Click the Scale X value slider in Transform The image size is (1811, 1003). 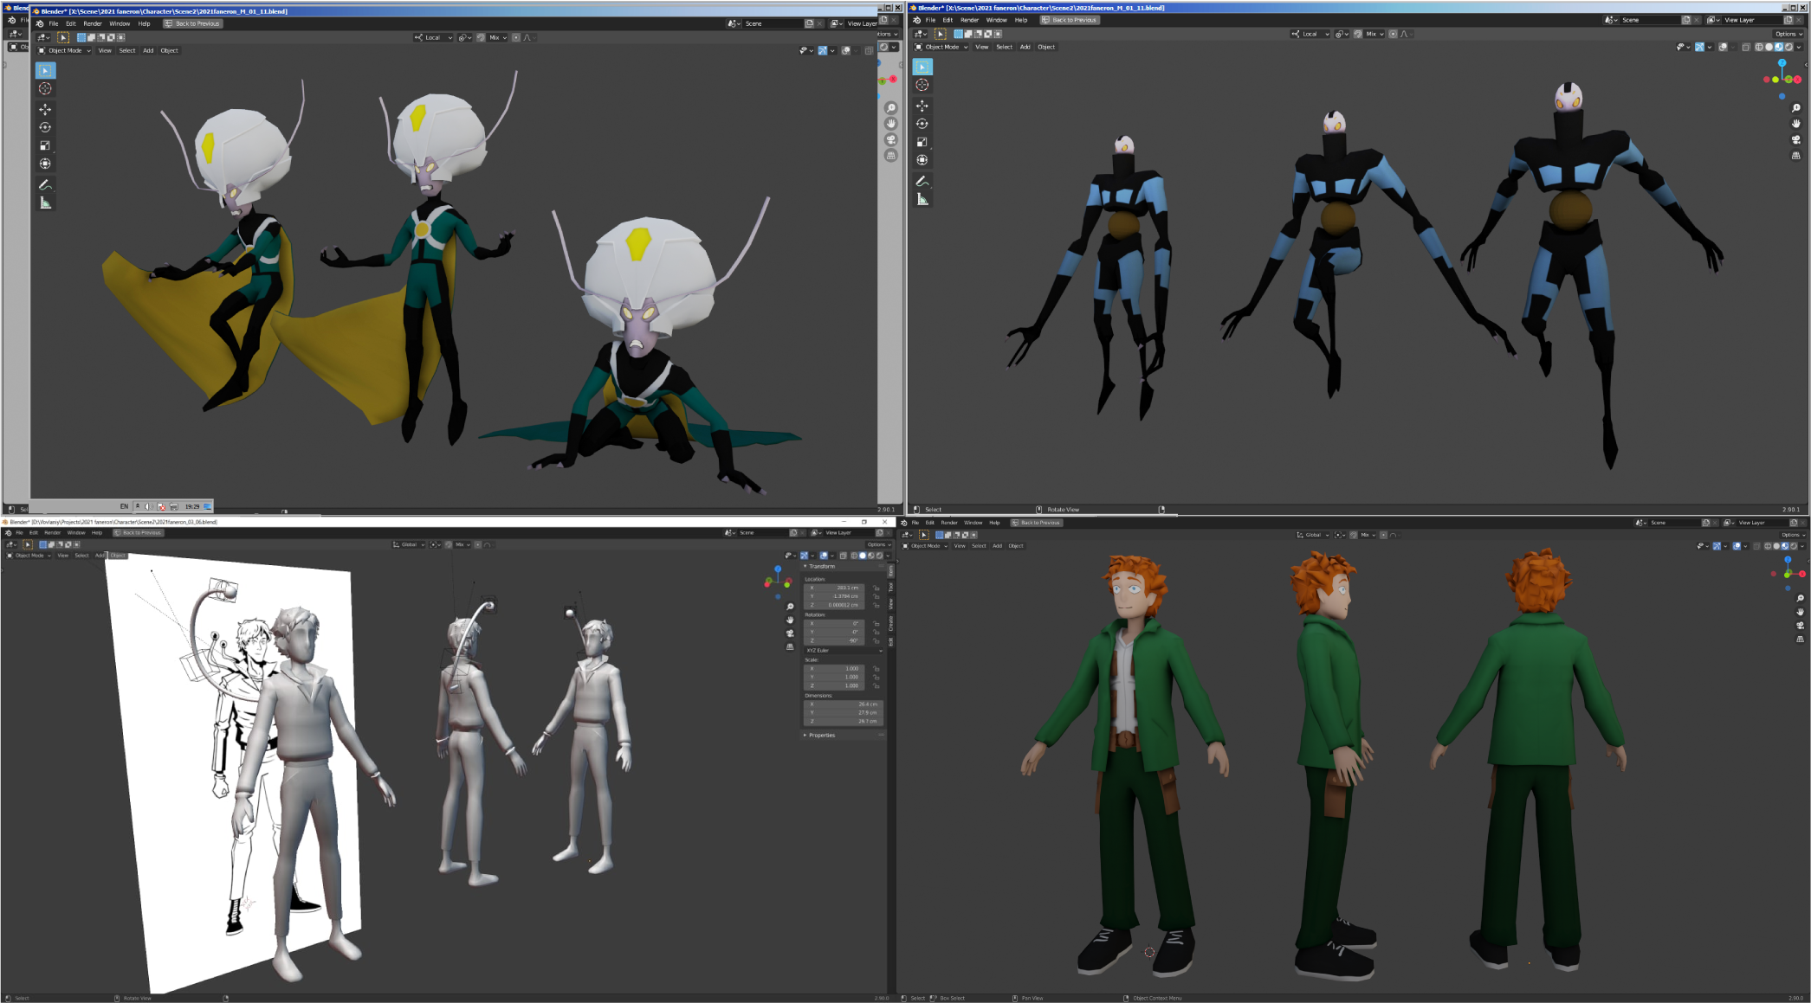coord(836,668)
